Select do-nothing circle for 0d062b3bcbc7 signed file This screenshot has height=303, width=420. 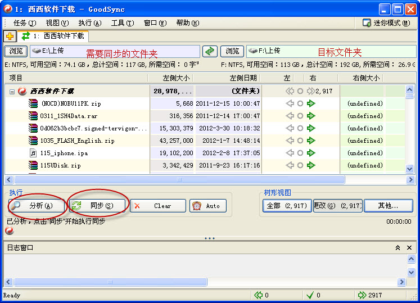click(300, 128)
